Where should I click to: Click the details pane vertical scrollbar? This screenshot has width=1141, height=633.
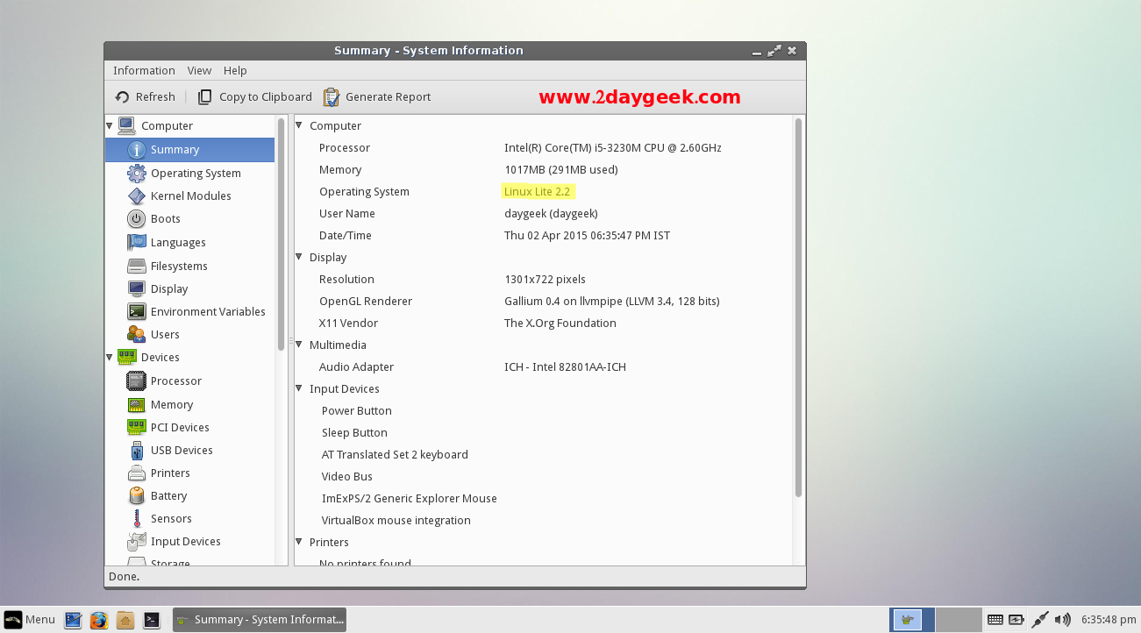(x=798, y=307)
